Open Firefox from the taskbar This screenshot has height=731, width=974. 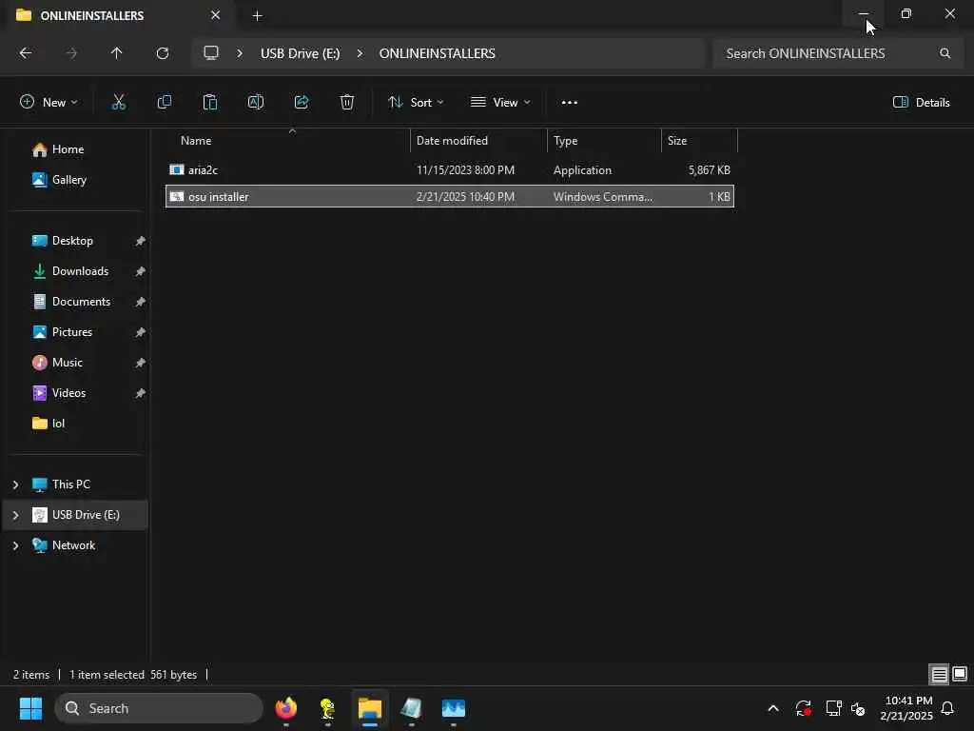285,708
